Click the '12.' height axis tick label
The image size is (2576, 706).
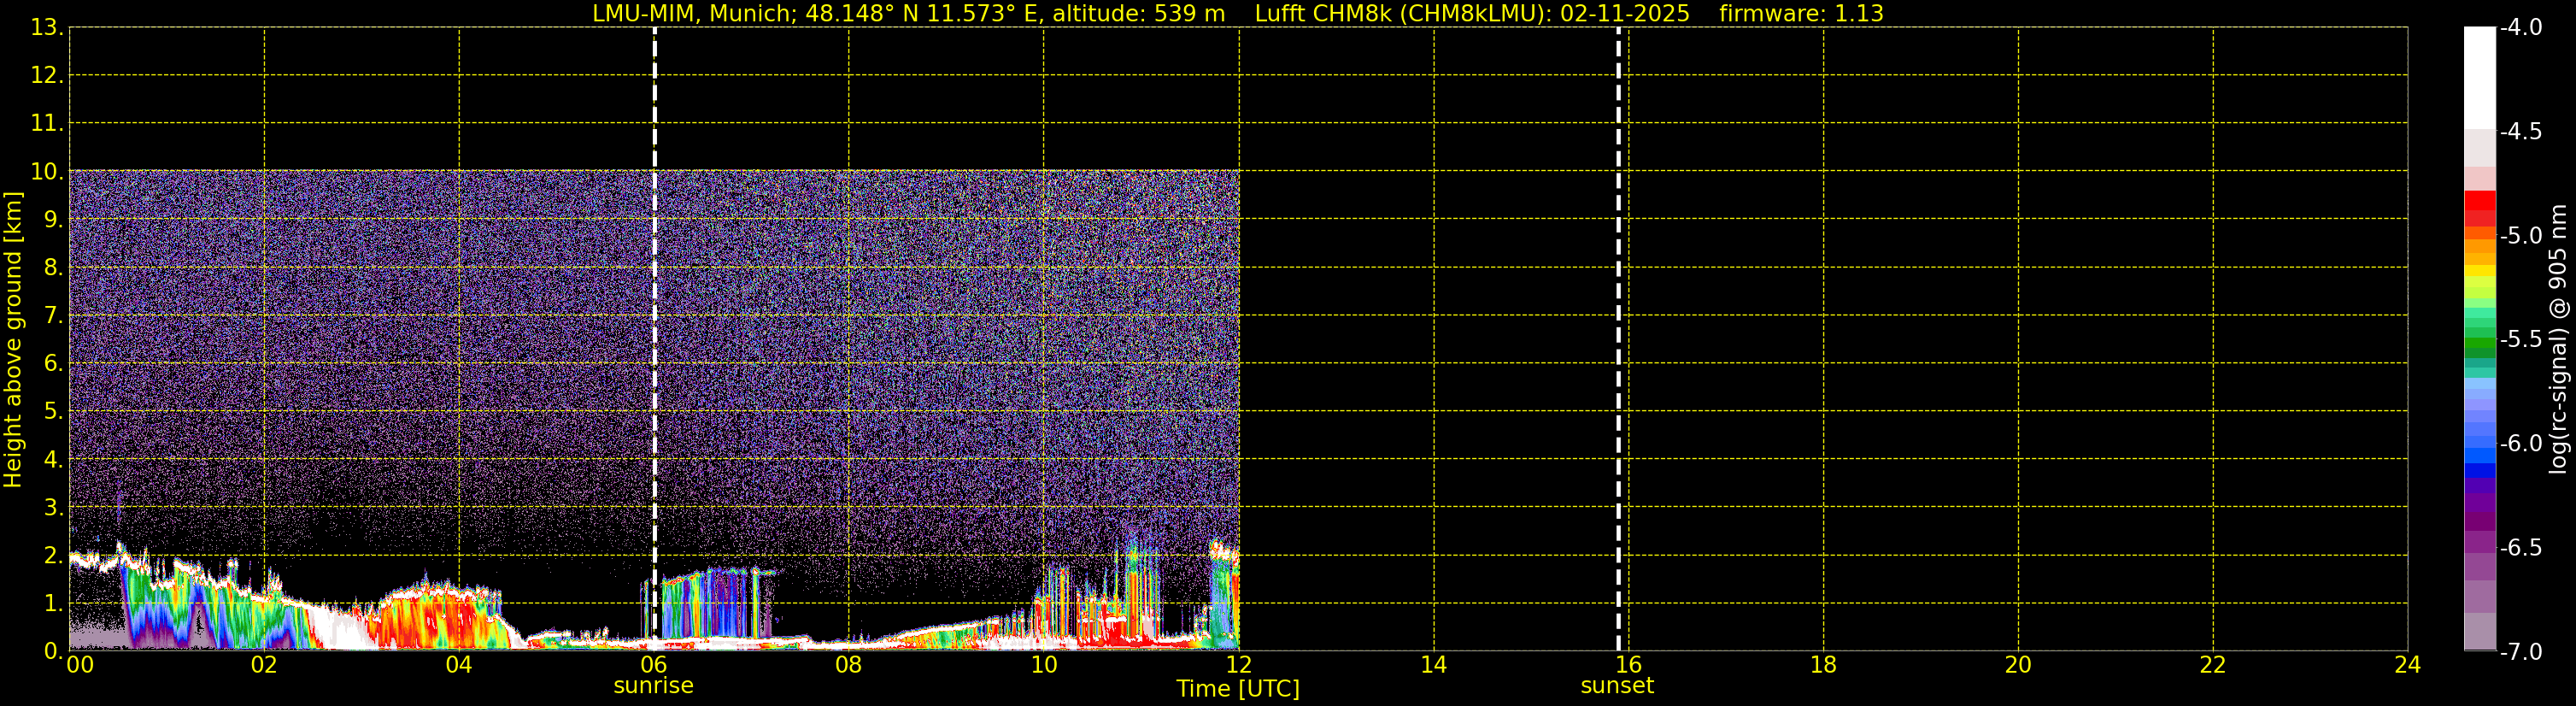(x=47, y=75)
